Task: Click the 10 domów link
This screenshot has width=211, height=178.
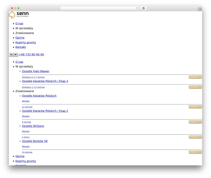Action: [x=27, y=152]
